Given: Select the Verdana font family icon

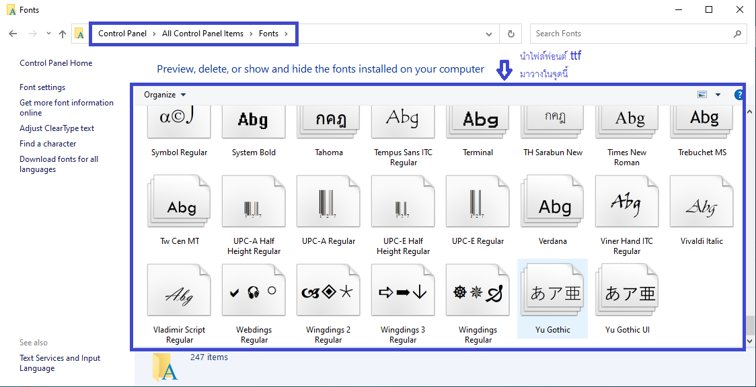Looking at the screenshot, I should tap(552, 201).
